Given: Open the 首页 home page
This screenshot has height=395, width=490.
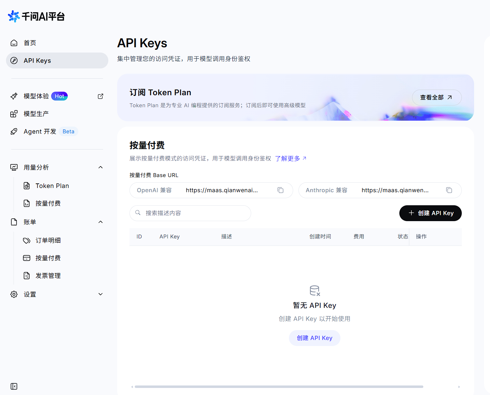Looking at the screenshot, I should [57, 43].
